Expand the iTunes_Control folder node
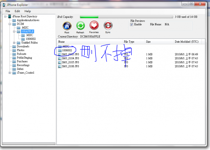 point(10,73)
